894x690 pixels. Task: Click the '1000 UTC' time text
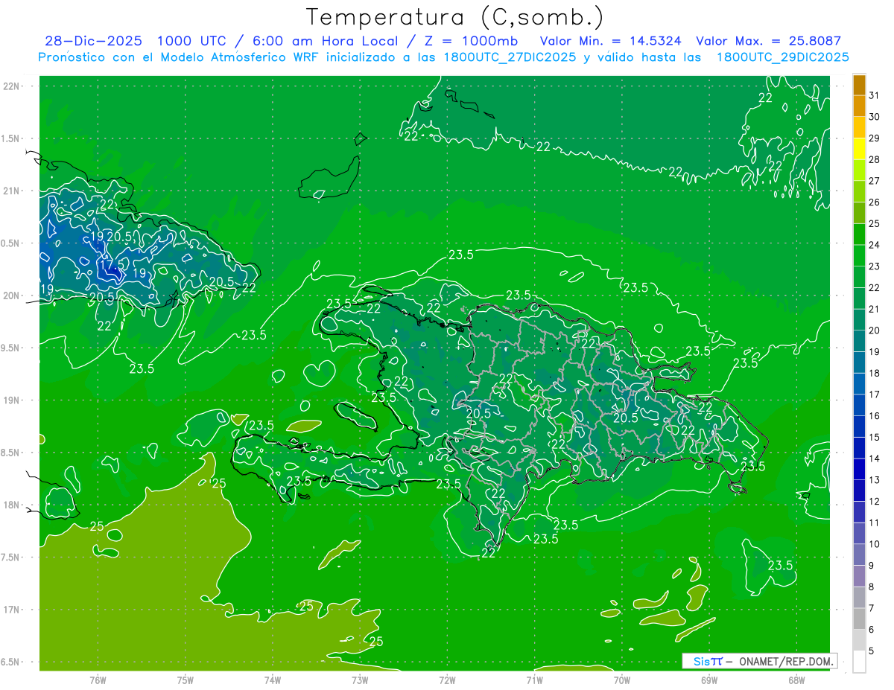click(191, 42)
